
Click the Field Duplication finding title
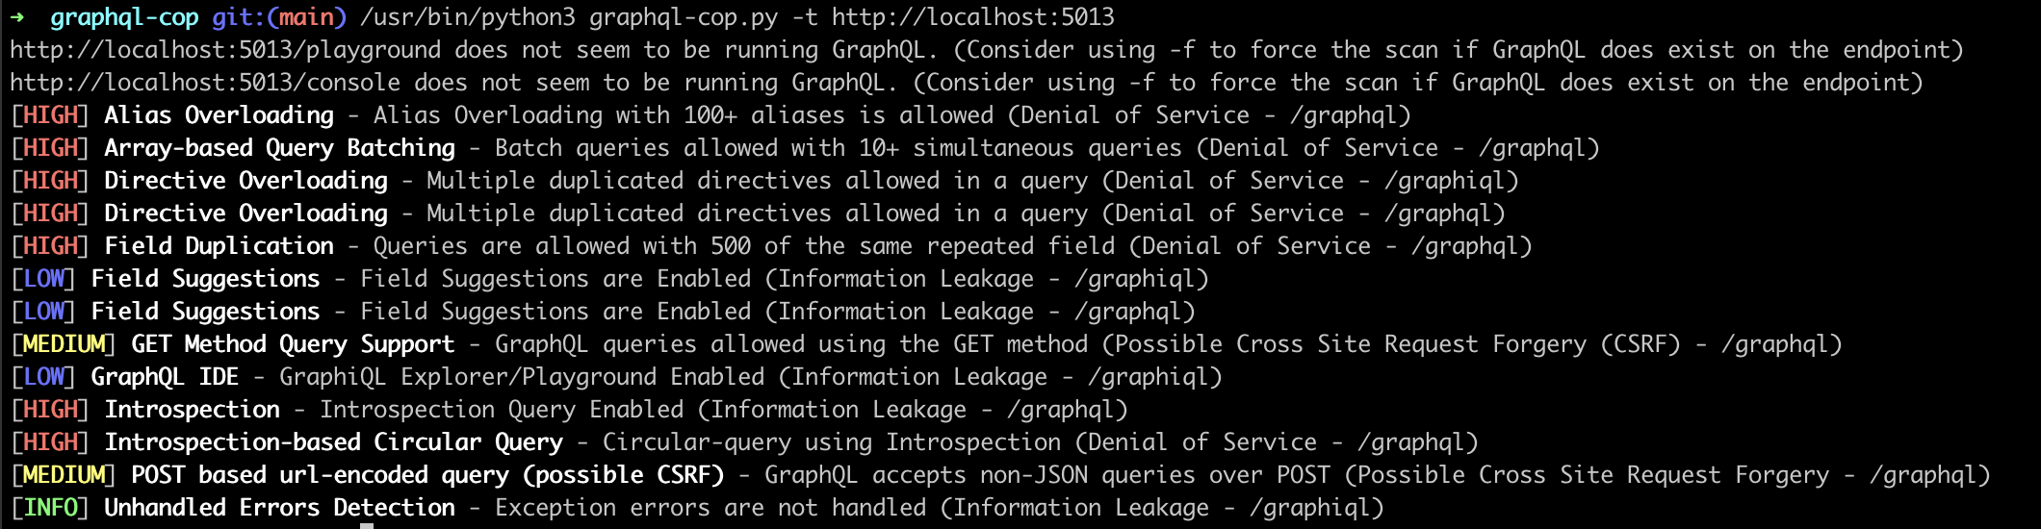click(219, 246)
